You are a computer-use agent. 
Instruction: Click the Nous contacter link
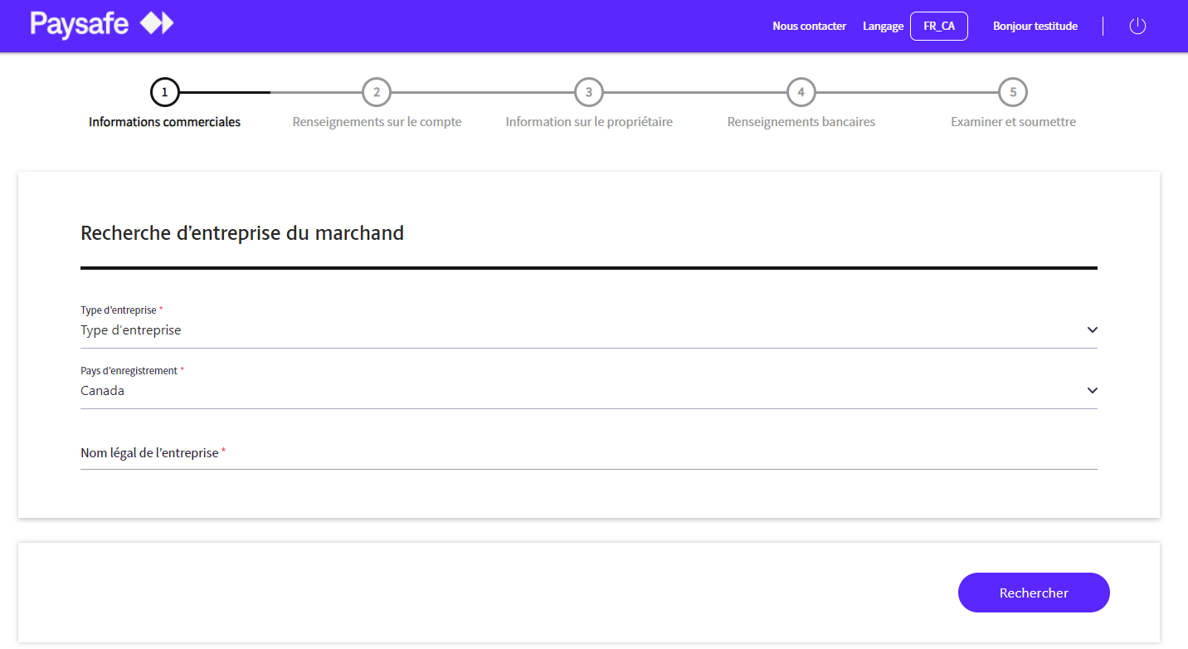click(810, 26)
